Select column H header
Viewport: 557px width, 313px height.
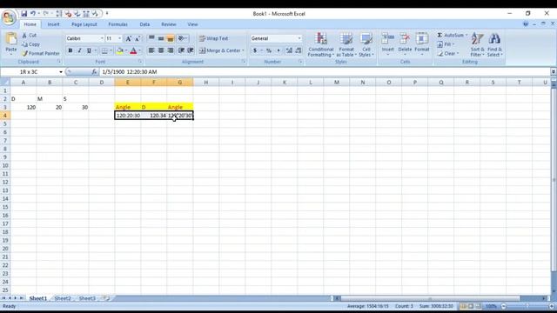(206, 83)
